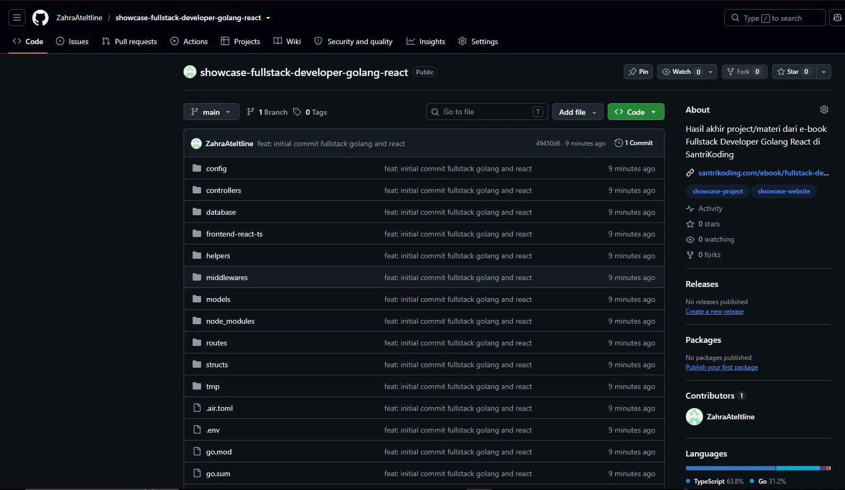The height and width of the screenshot is (490, 845).
Task: Go to GitHub homepage via Octocat logo
Action: (x=40, y=18)
